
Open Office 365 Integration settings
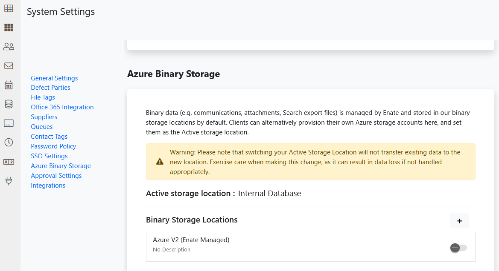pyautogui.click(x=62, y=107)
